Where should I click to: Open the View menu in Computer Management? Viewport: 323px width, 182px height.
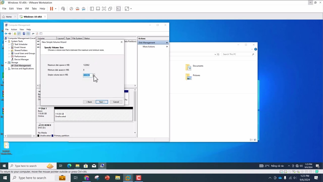pyautogui.click(x=22, y=29)
